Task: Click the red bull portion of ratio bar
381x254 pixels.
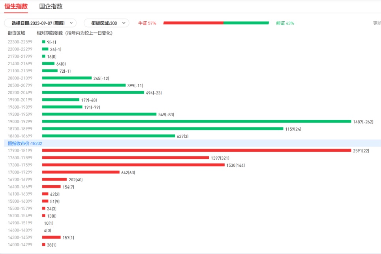Action: click(193, 23)
